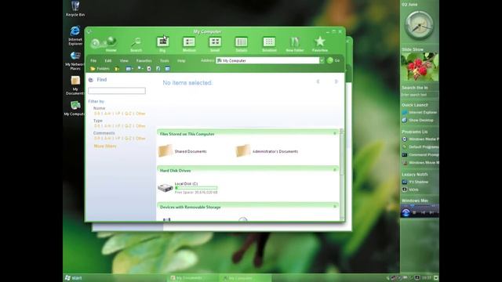Screen dimensions: 502x282
Task: Open the Recycle Bin desktop icon
Action: click(75, 9)
